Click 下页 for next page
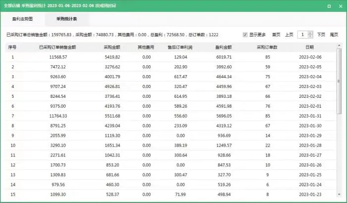347x203 pixels. pyautogui.click(x=321, y=35)
